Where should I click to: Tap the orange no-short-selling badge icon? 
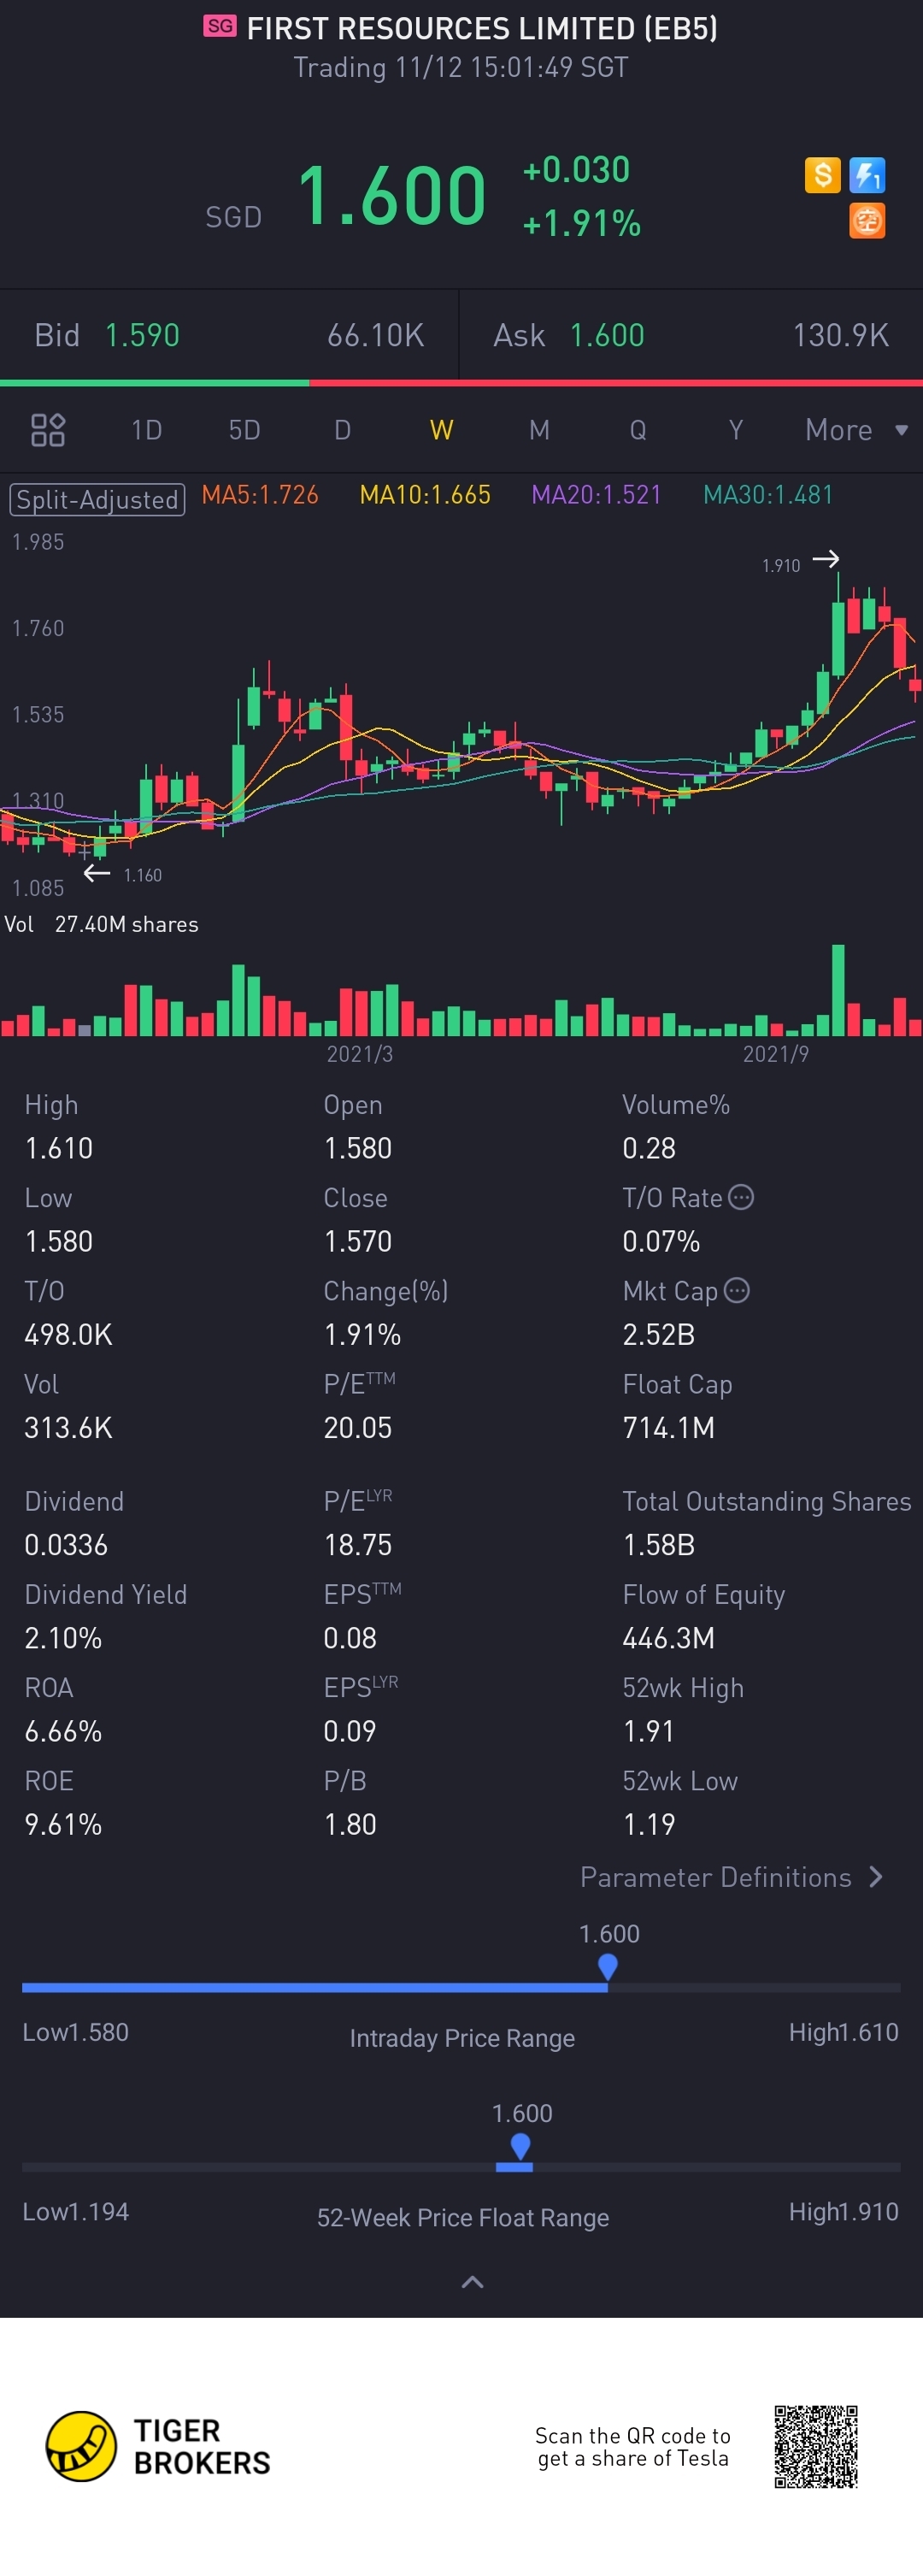(866, 221)
